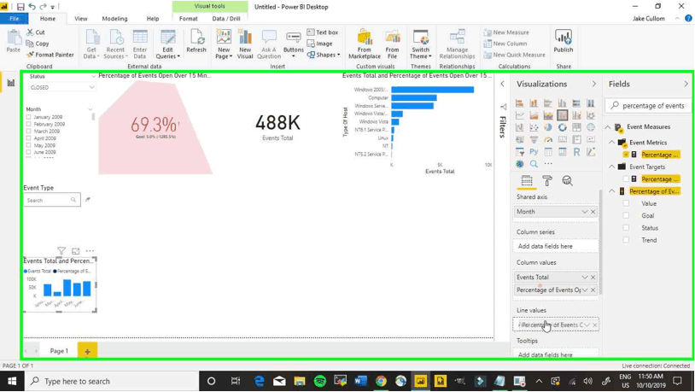Import a custom visual via ellipsis

(548, 164)
